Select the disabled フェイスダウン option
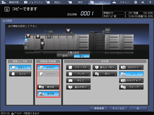 48,74
